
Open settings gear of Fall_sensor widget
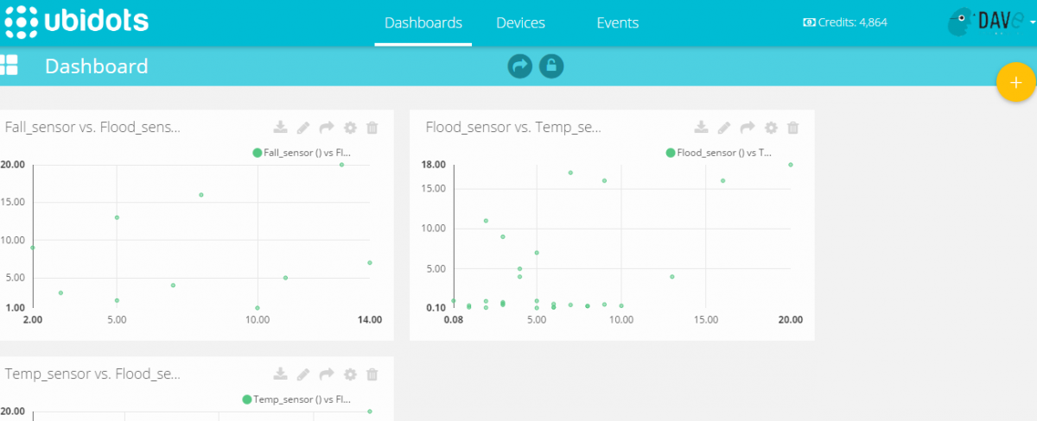tap(350, 128)
